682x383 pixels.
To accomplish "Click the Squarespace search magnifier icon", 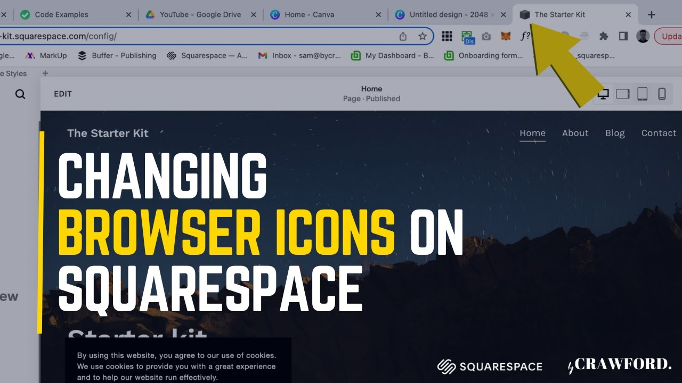I will pos(20,94).
